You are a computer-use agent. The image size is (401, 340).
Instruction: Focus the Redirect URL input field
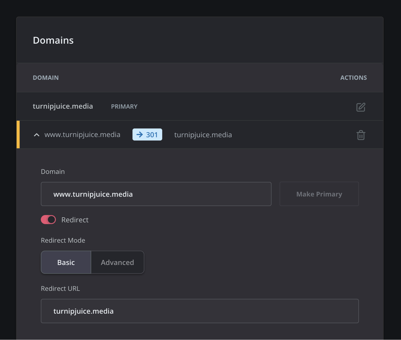(x=200, y=311)
